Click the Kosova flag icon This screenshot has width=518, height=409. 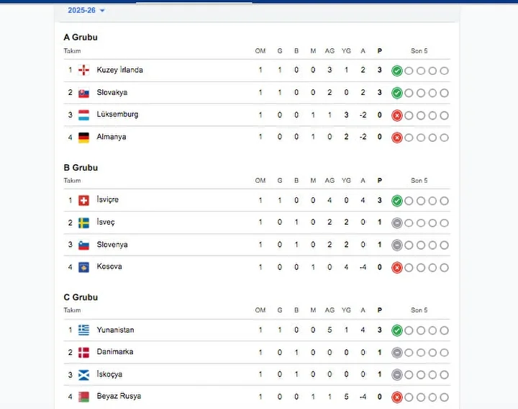(x=83, y=267)
